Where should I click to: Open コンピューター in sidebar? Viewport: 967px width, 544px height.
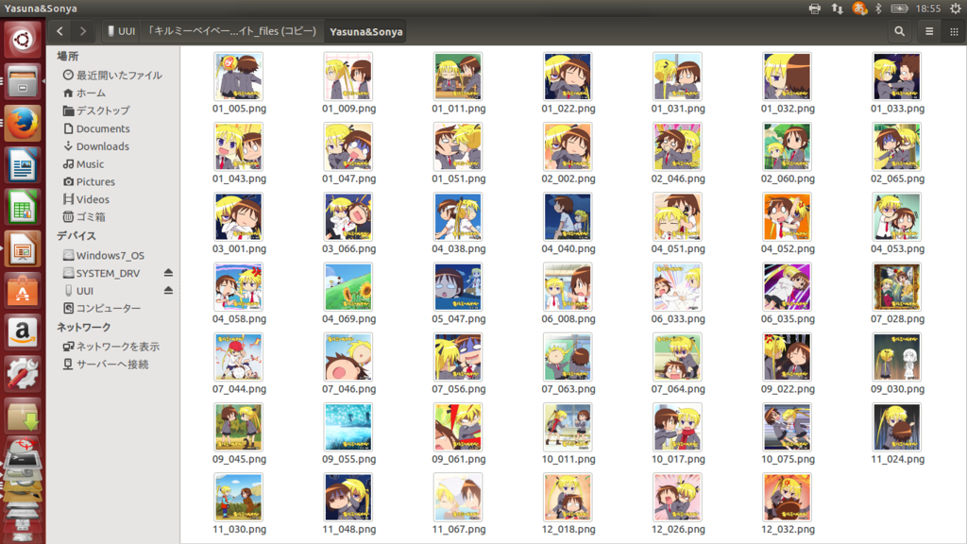pos(102,309)
